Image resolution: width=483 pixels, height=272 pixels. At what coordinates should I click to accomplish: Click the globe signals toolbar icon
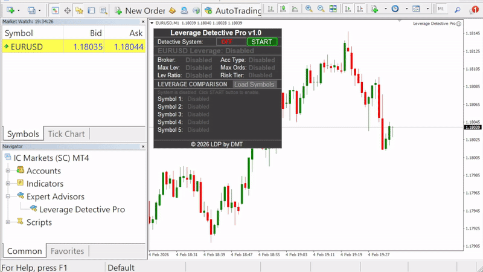click(x=196, y=10)
